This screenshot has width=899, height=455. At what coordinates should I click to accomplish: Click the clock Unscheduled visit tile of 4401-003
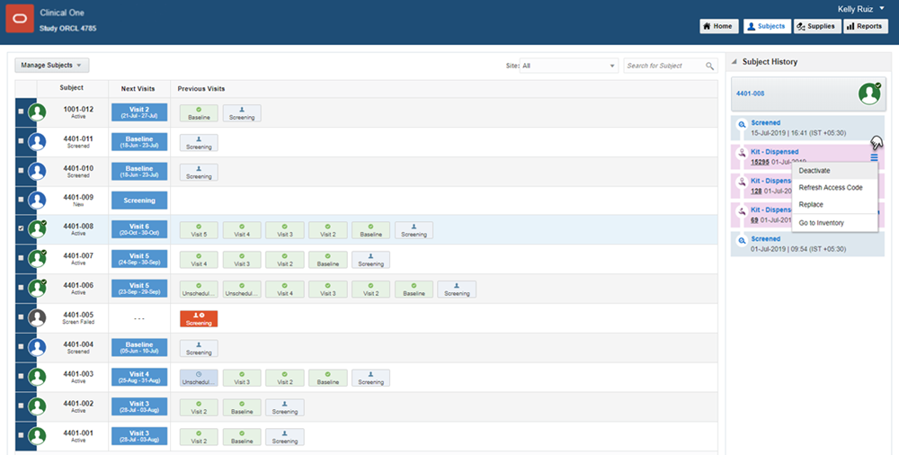pyautogui.click(x=199, y=378)
